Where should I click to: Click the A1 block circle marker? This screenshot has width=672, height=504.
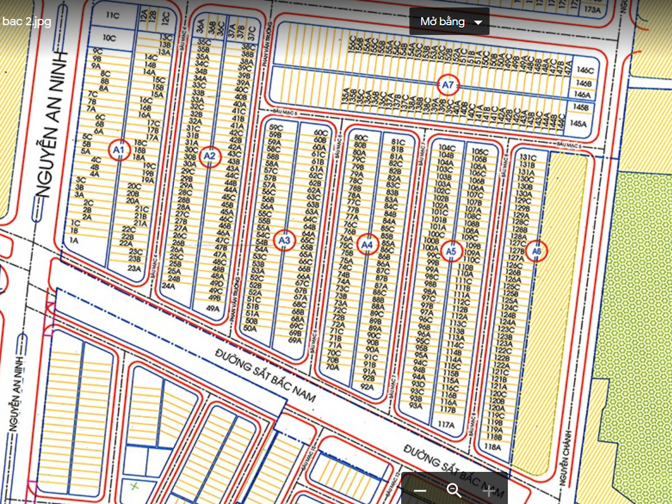coord(119,150)
